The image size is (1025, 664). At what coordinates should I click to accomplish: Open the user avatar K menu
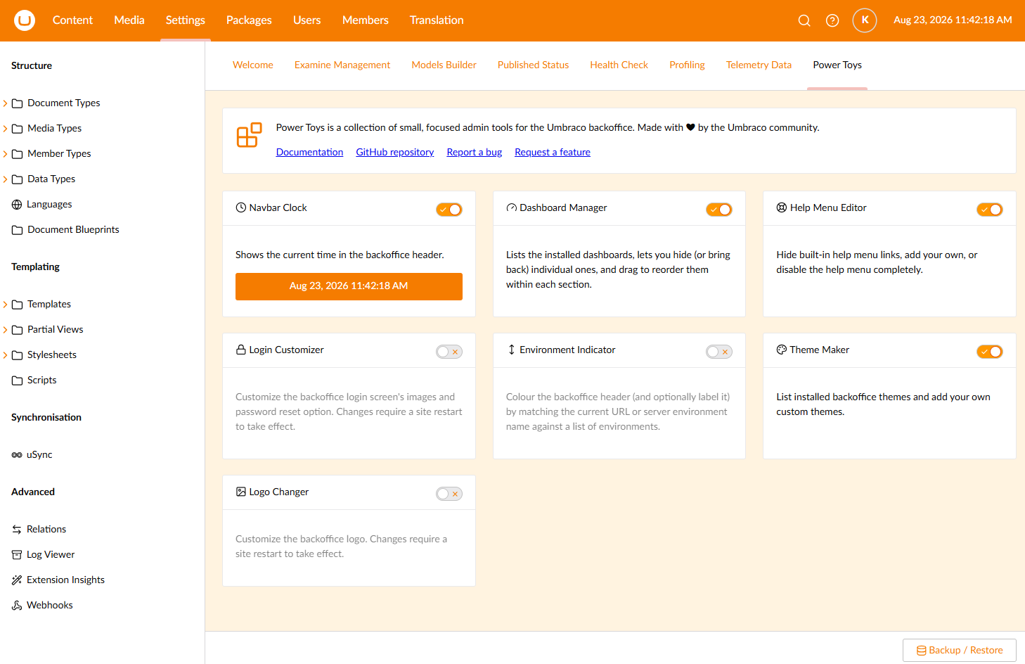(865, 20)
